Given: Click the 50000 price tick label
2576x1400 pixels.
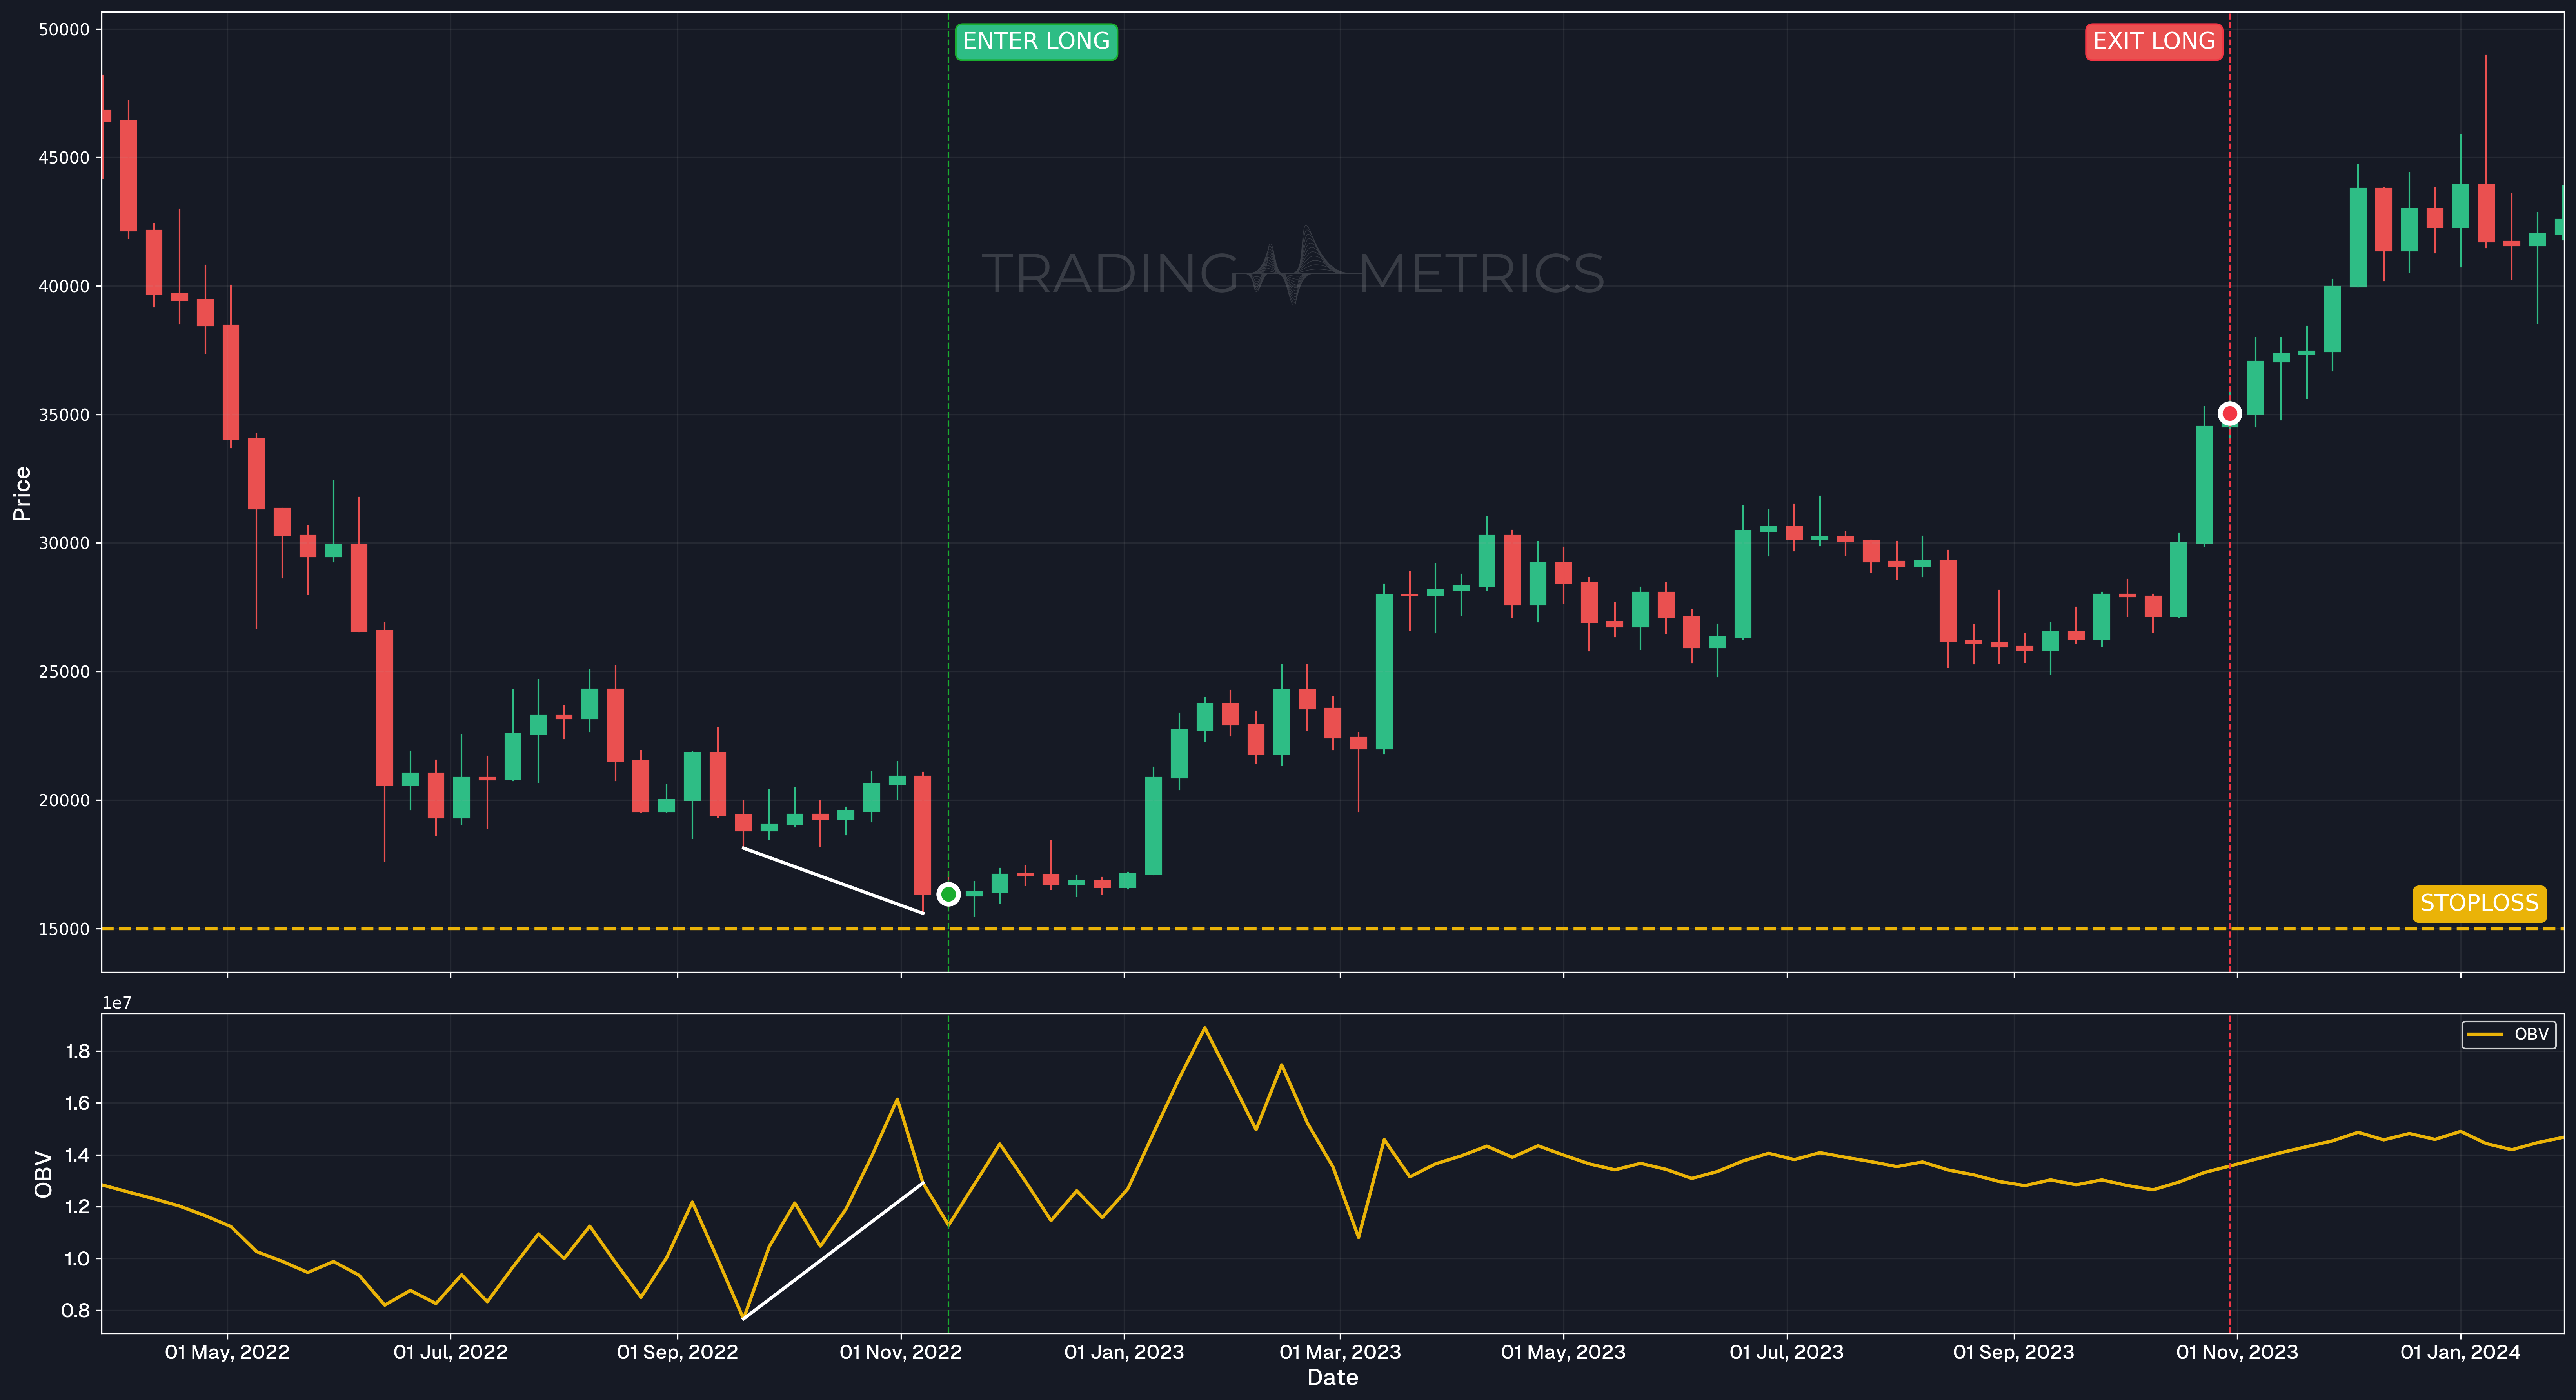Looking at the screenshot, I should (x=64, y=30).
